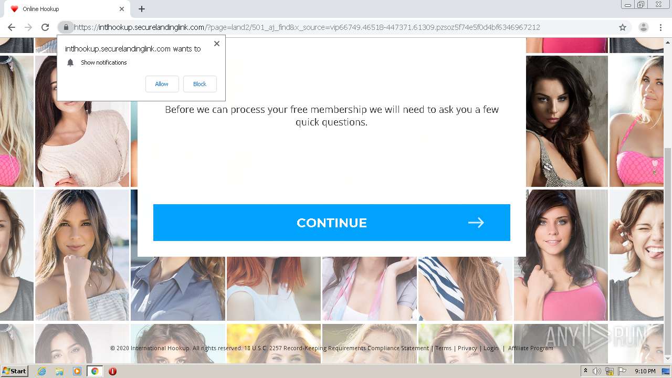Open the Windows Start menu

pyautogui.click(x=14, y=371)
